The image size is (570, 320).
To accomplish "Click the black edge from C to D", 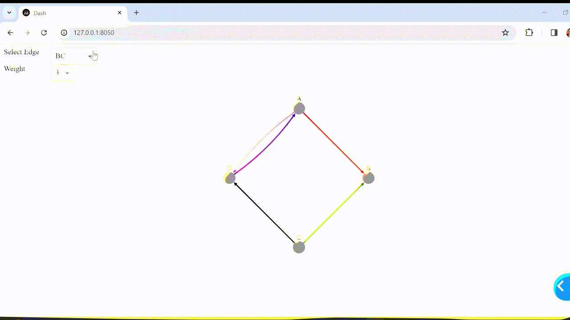I will click(x=264, y=213).
